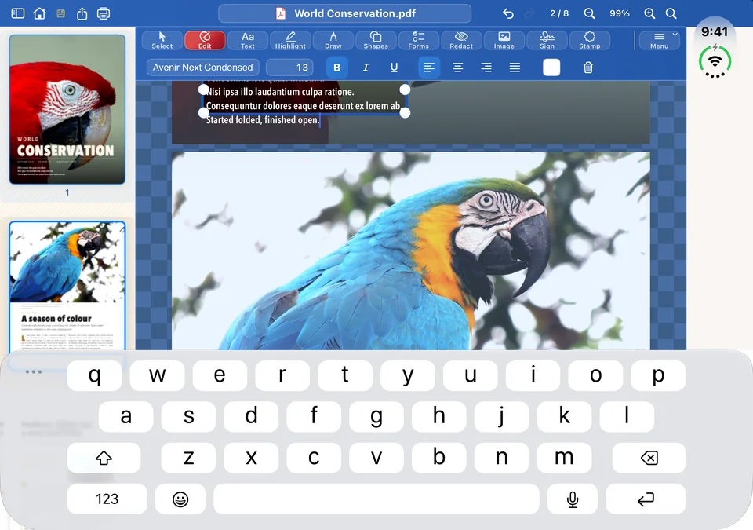
Task: Insert with the Image tool
Action: coord(504,40)
